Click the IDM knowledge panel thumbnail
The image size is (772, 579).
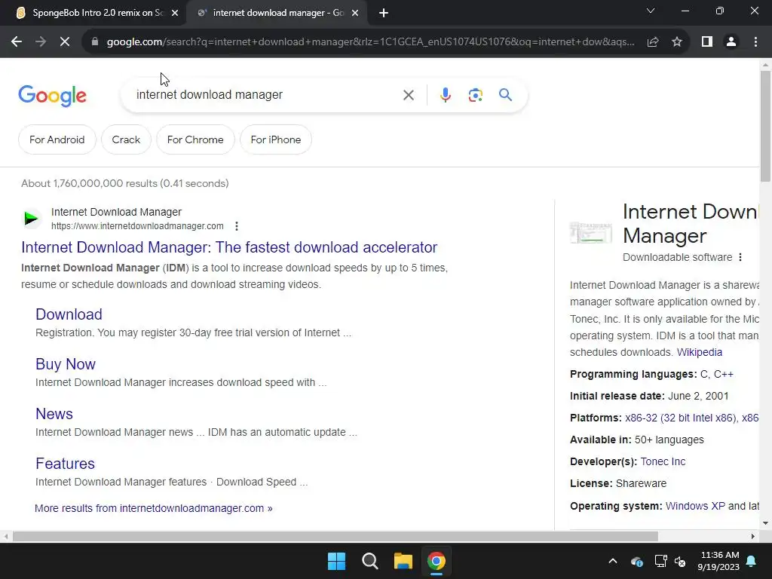[591, 233]
